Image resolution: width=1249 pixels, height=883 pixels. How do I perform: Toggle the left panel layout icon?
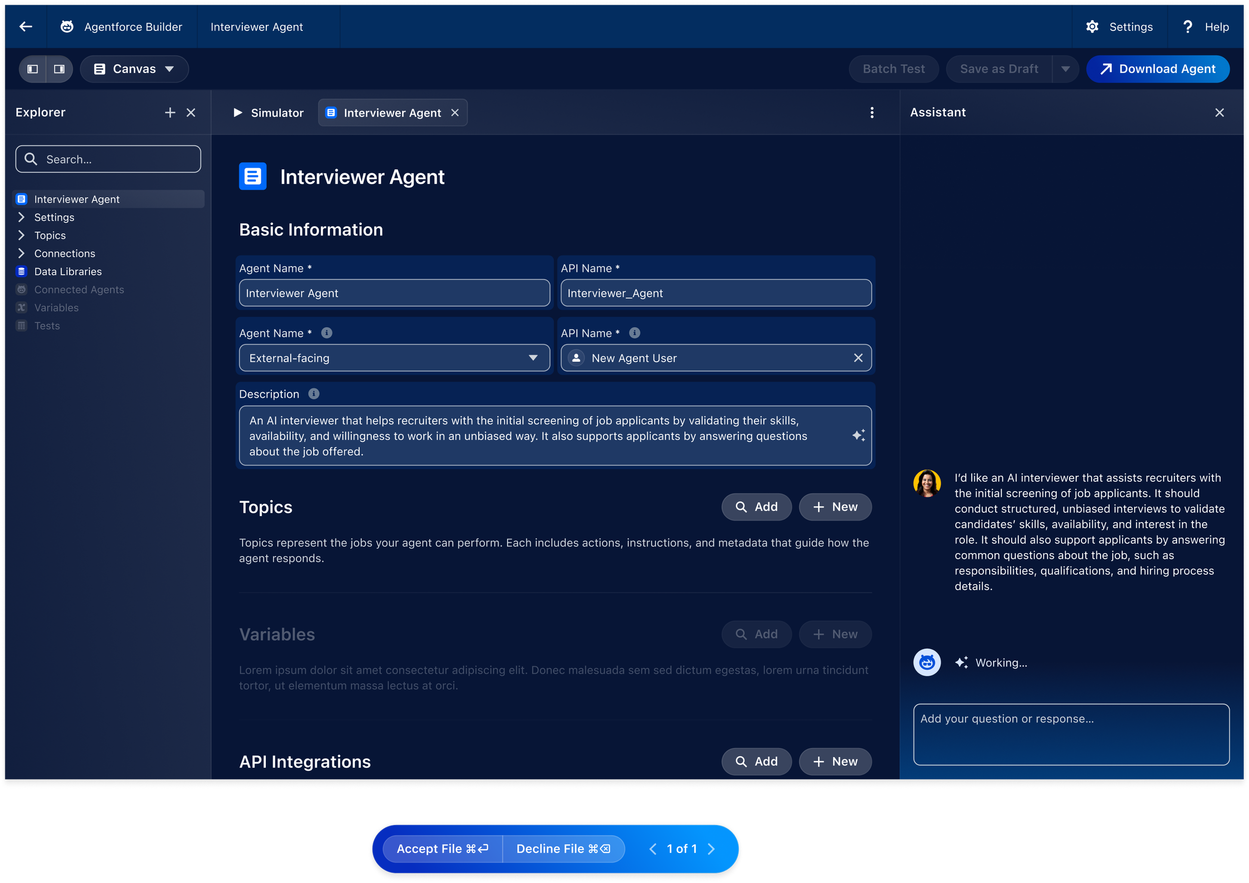32,69
